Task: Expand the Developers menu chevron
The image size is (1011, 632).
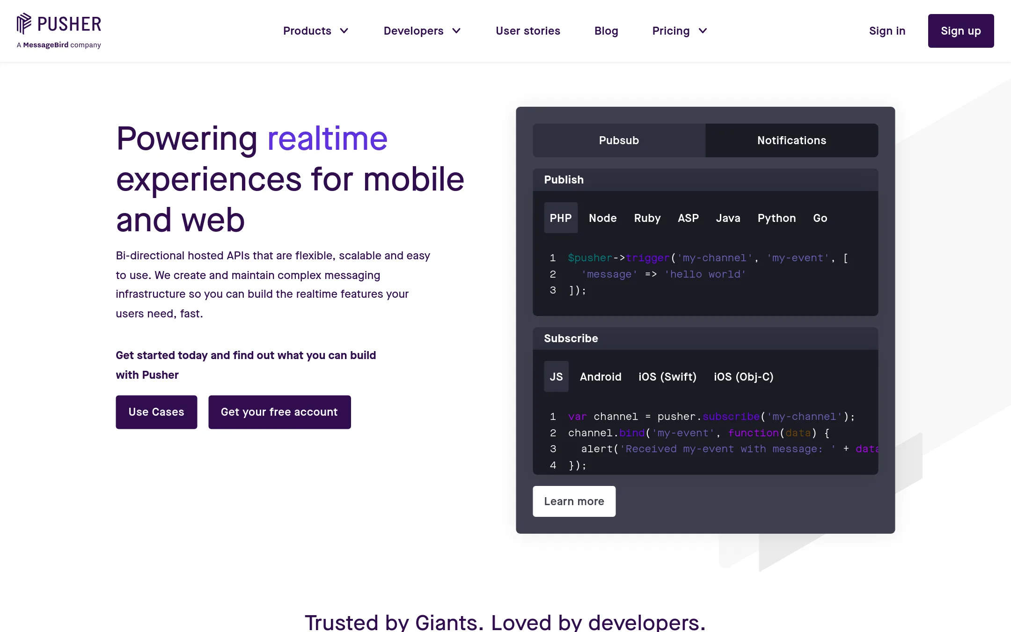Action: (456, 31)
